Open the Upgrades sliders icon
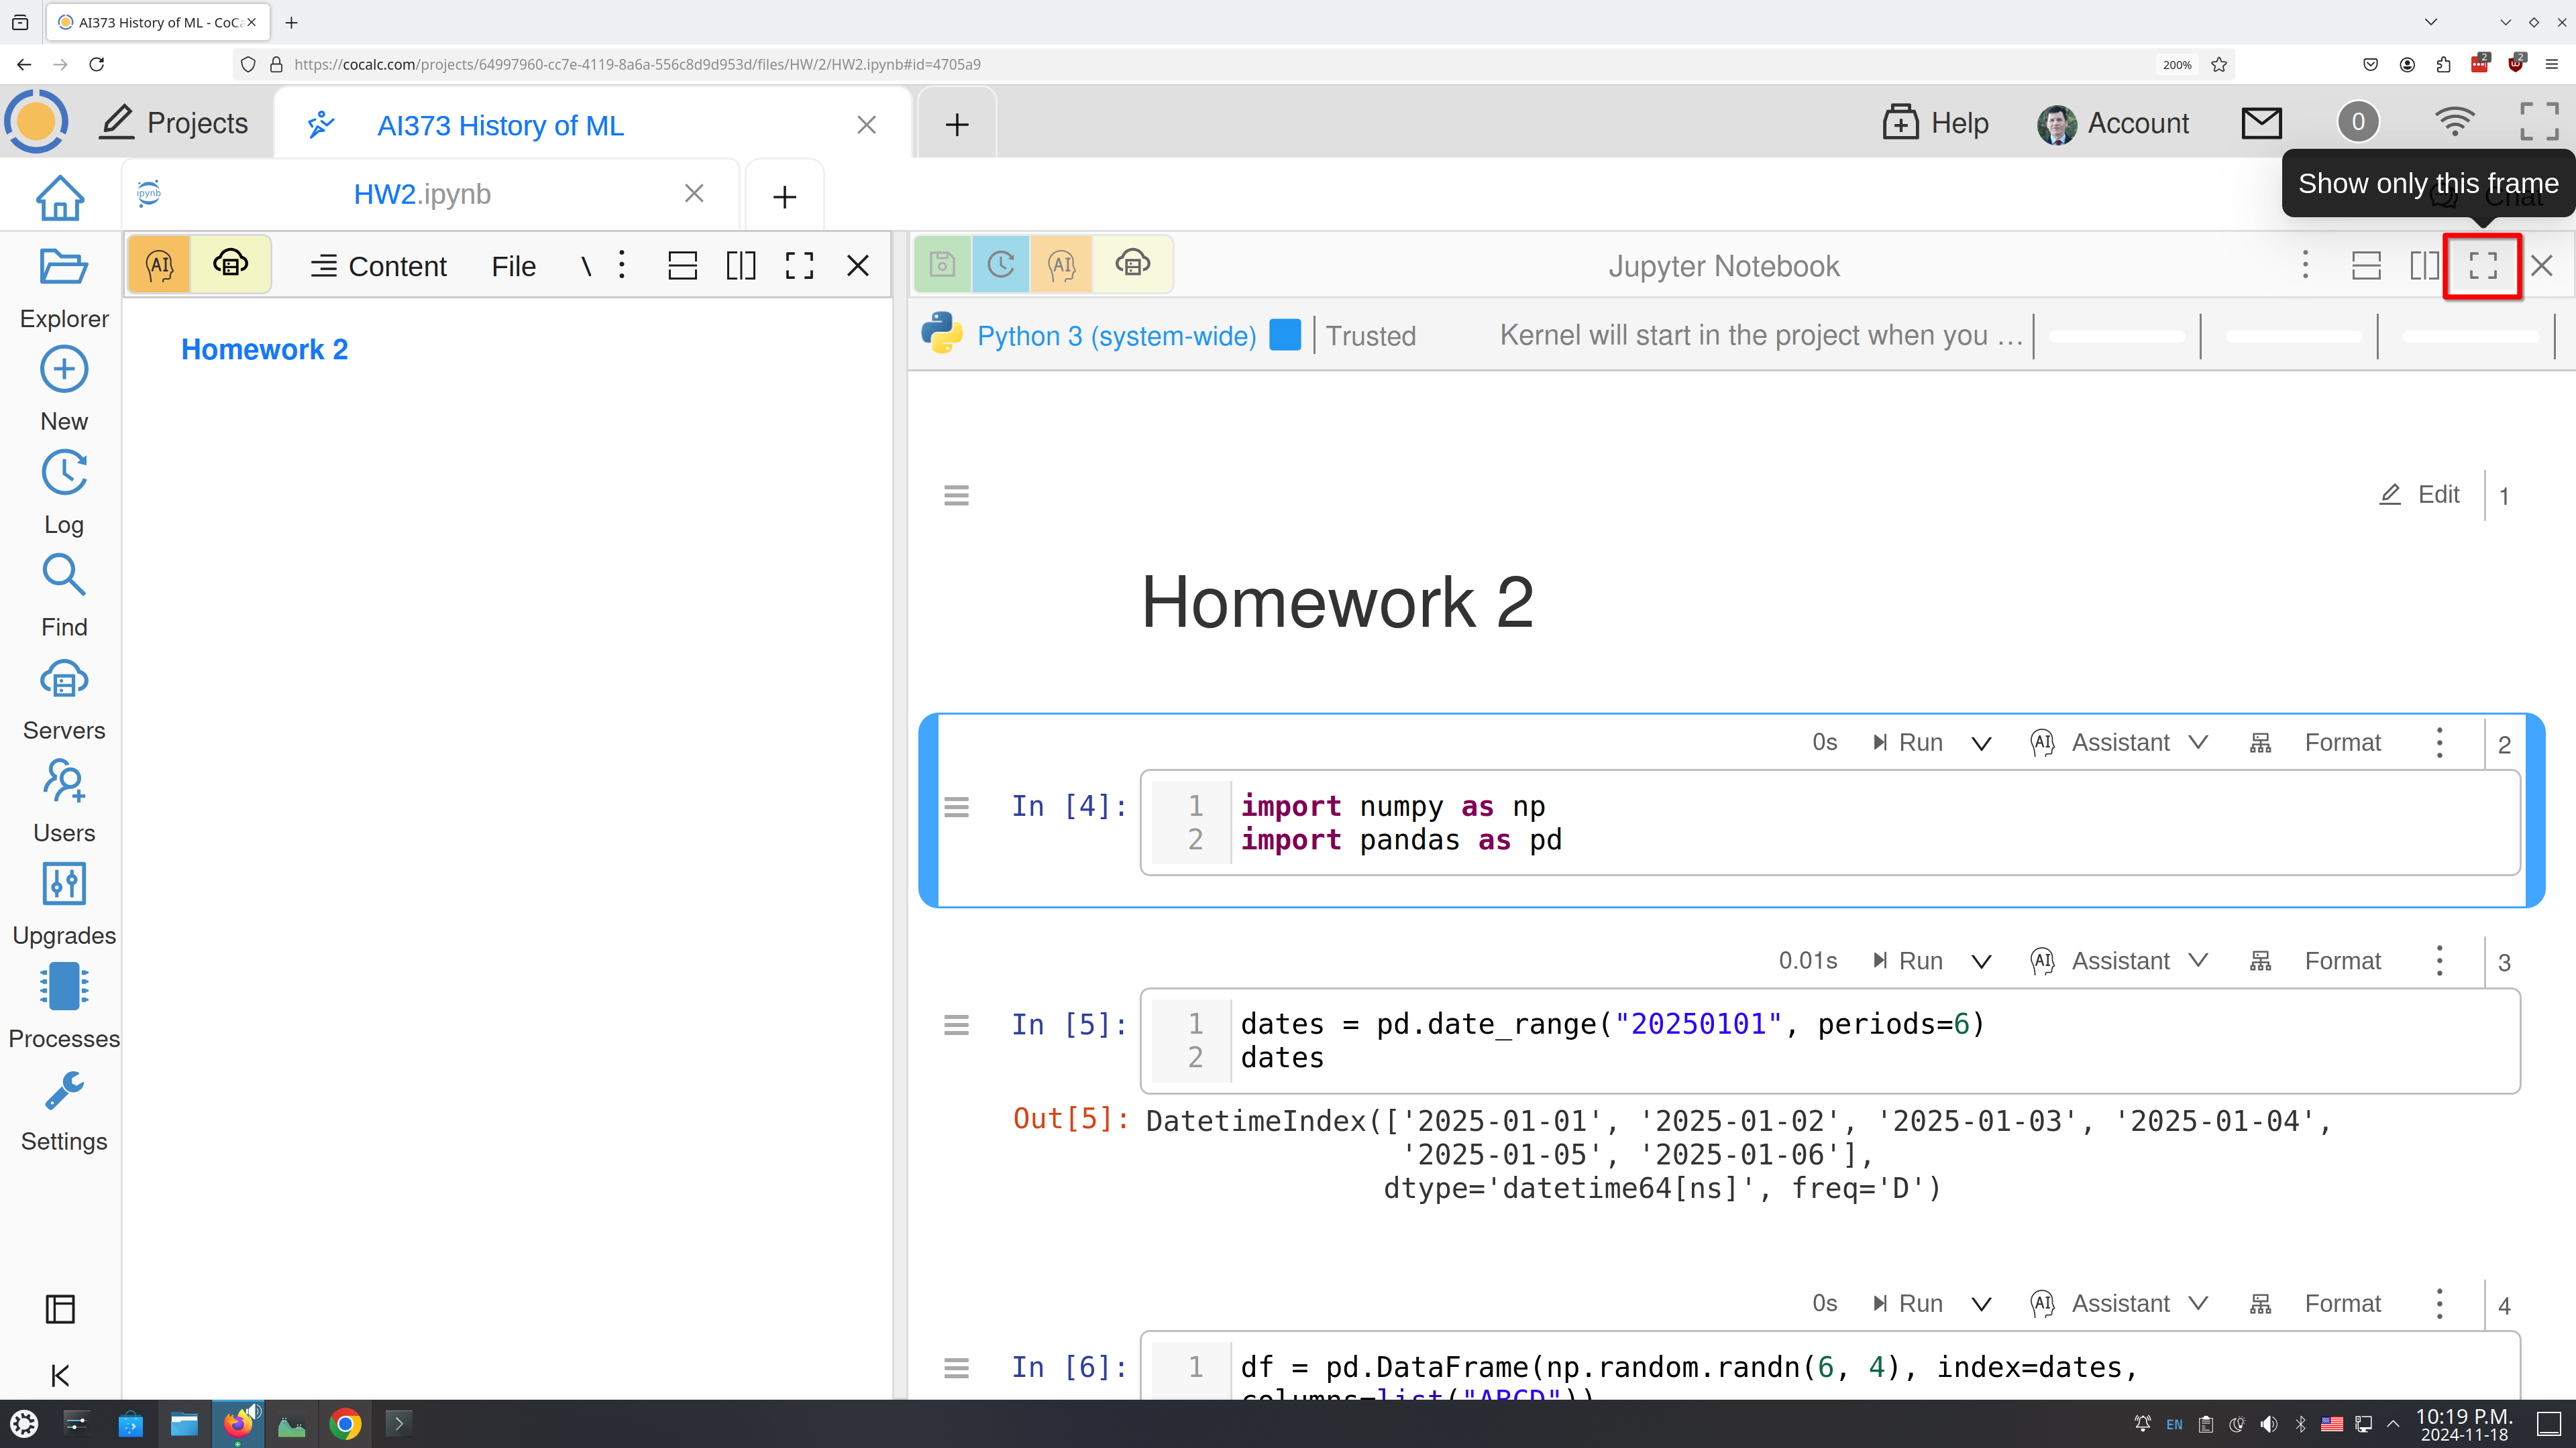This screenshot has width=2576, height=1448. coord(63,884)
